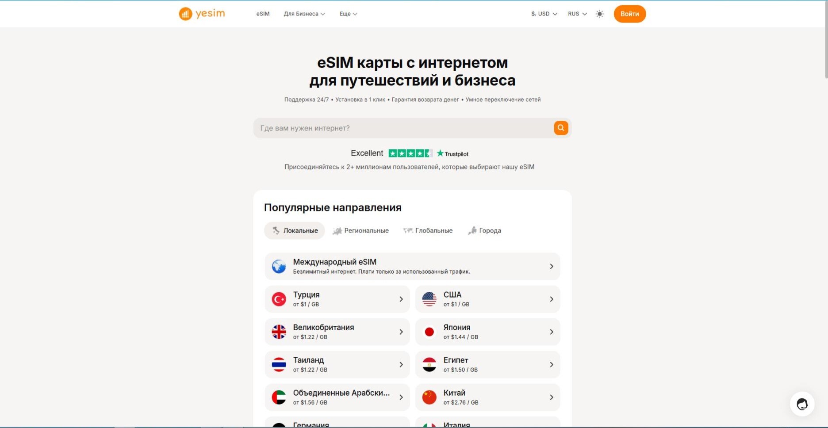Open Турция destination name
The width and height of the screenshot is (828, 428).
(x=306, y=294)
